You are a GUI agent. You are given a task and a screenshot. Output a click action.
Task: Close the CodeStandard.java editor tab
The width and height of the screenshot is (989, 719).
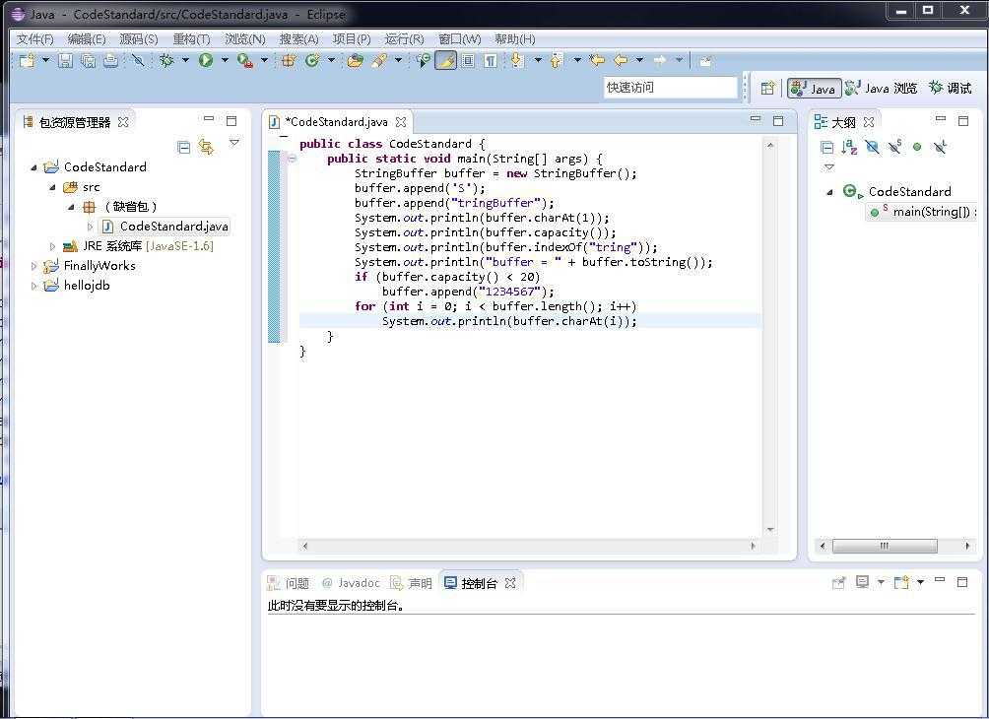[x=401, y=122]
